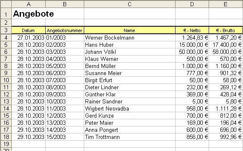The height and width of the screenshot is (151, 243).
Task: Click net amount 50.000,00 € cell
Action: click(x=192, y=52)
